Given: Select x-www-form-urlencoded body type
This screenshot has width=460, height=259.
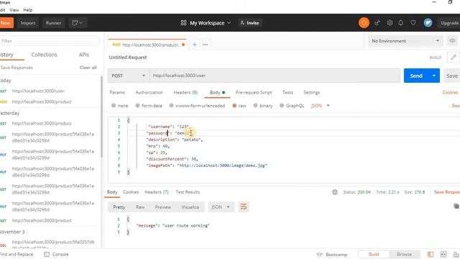Looking at the screenshot, I should tap(197, 106).
